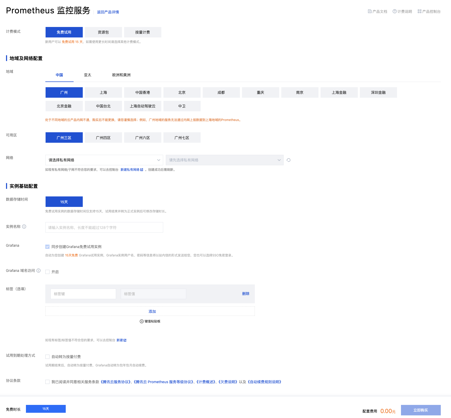The image size is (451, 418).
Task: Choose the 北京 region
Action: click(182, 92)
